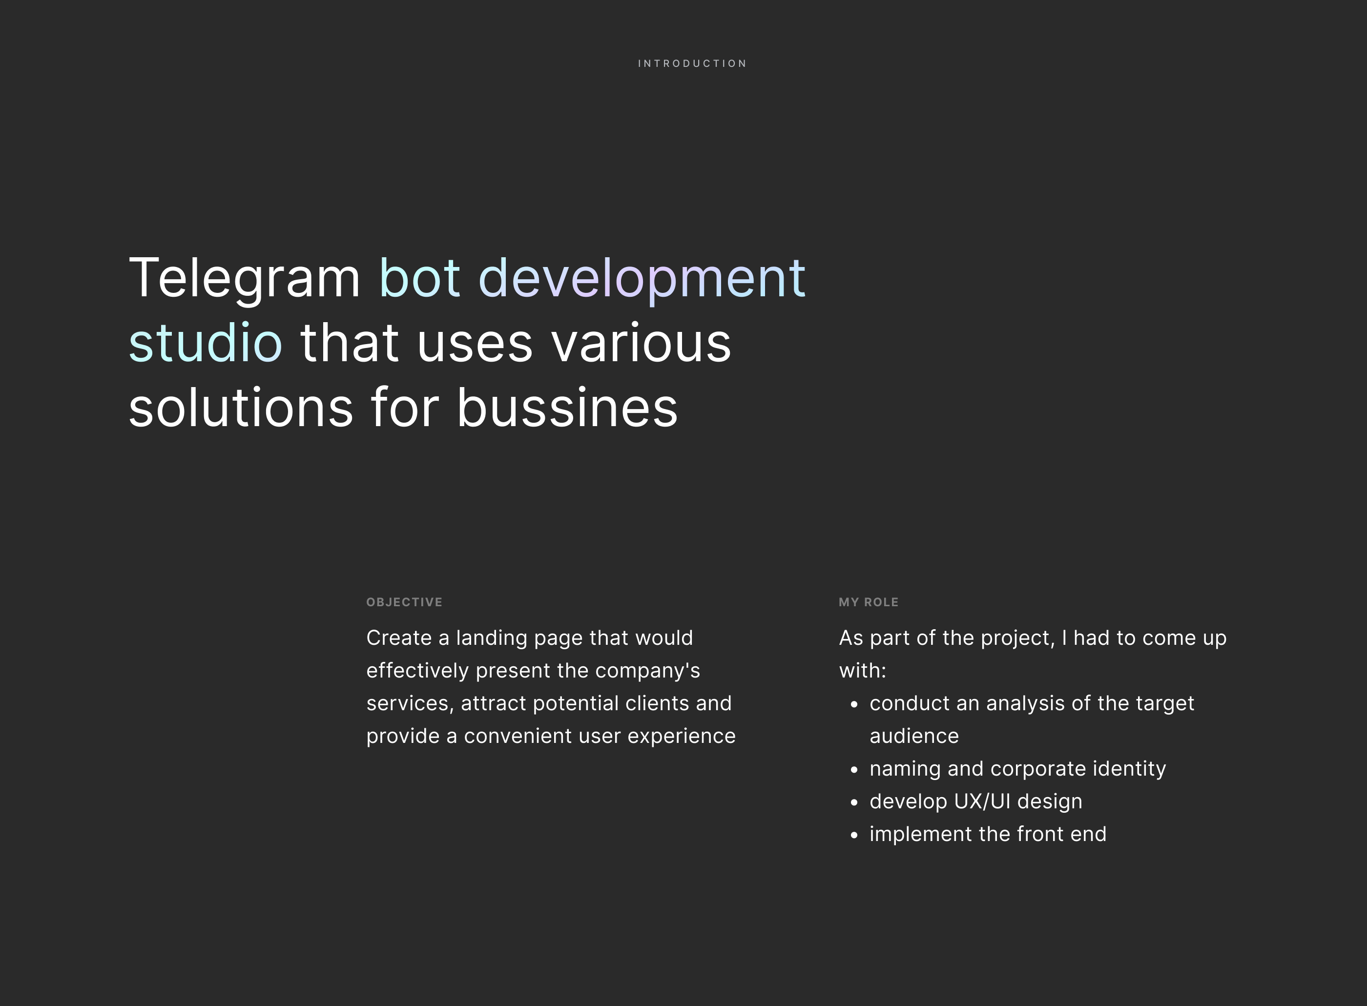Viewport: 1367px width, 1006px height.
Task: Click 'implement the front end' bullet item
Action: point(988,834)
